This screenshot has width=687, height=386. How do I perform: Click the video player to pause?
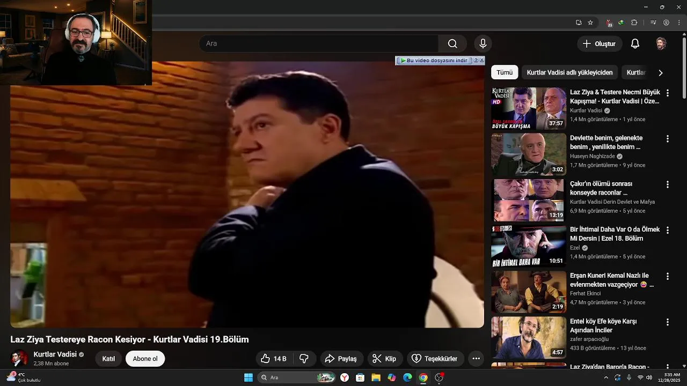click(x=247, y=194)
